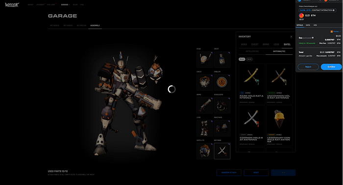The width and height of the screenshot is (343, 185).
Task: Select the Assemble tab
Action: click(x=95, y=25)
